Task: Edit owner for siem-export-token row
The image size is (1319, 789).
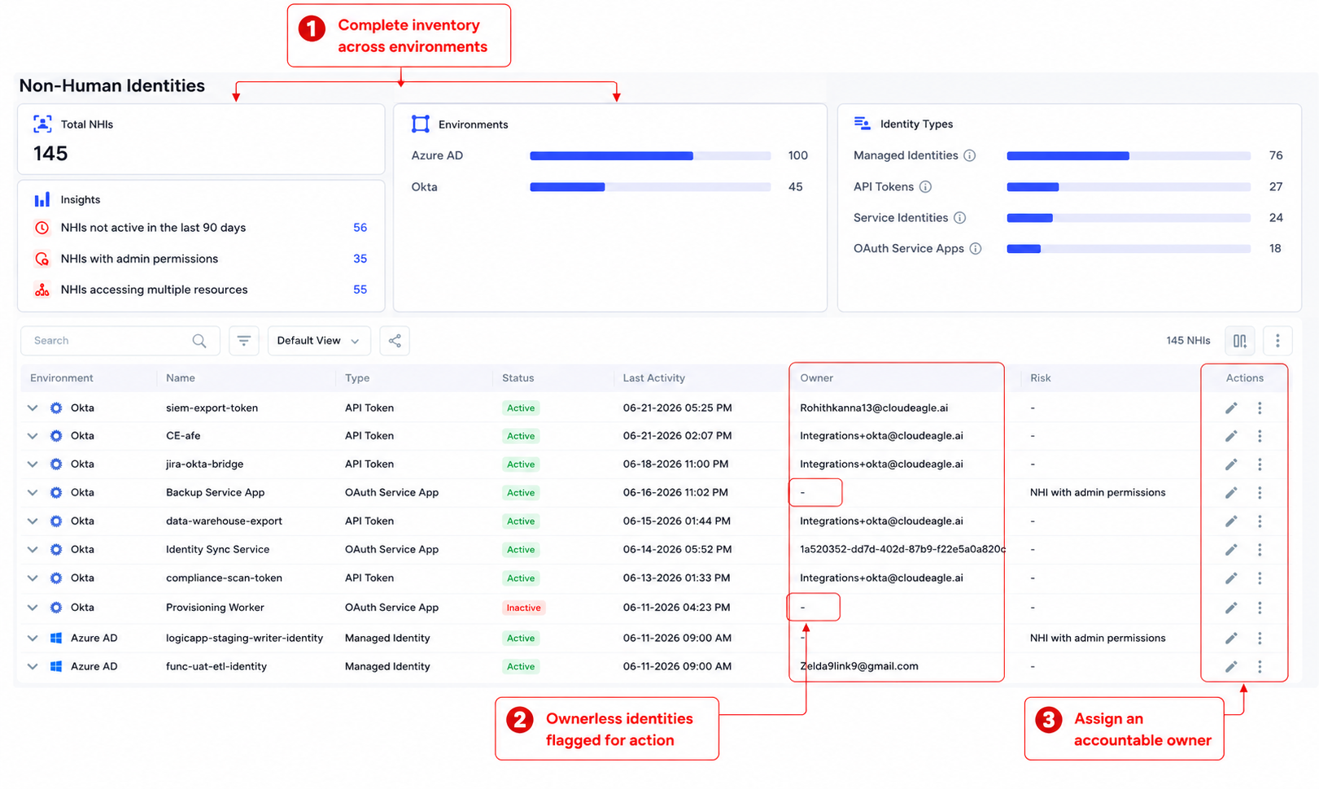Action: (x=1231, y=408)
